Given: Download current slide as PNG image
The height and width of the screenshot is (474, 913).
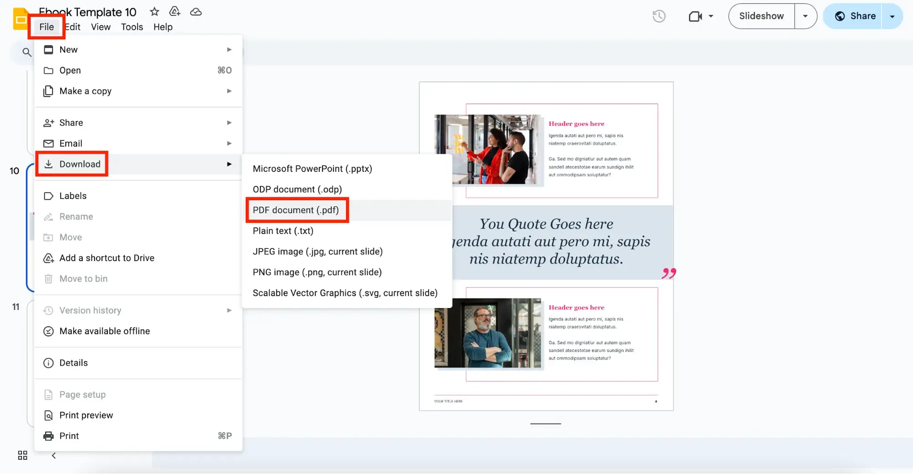Looking at the screenshot, I should 347,272.
